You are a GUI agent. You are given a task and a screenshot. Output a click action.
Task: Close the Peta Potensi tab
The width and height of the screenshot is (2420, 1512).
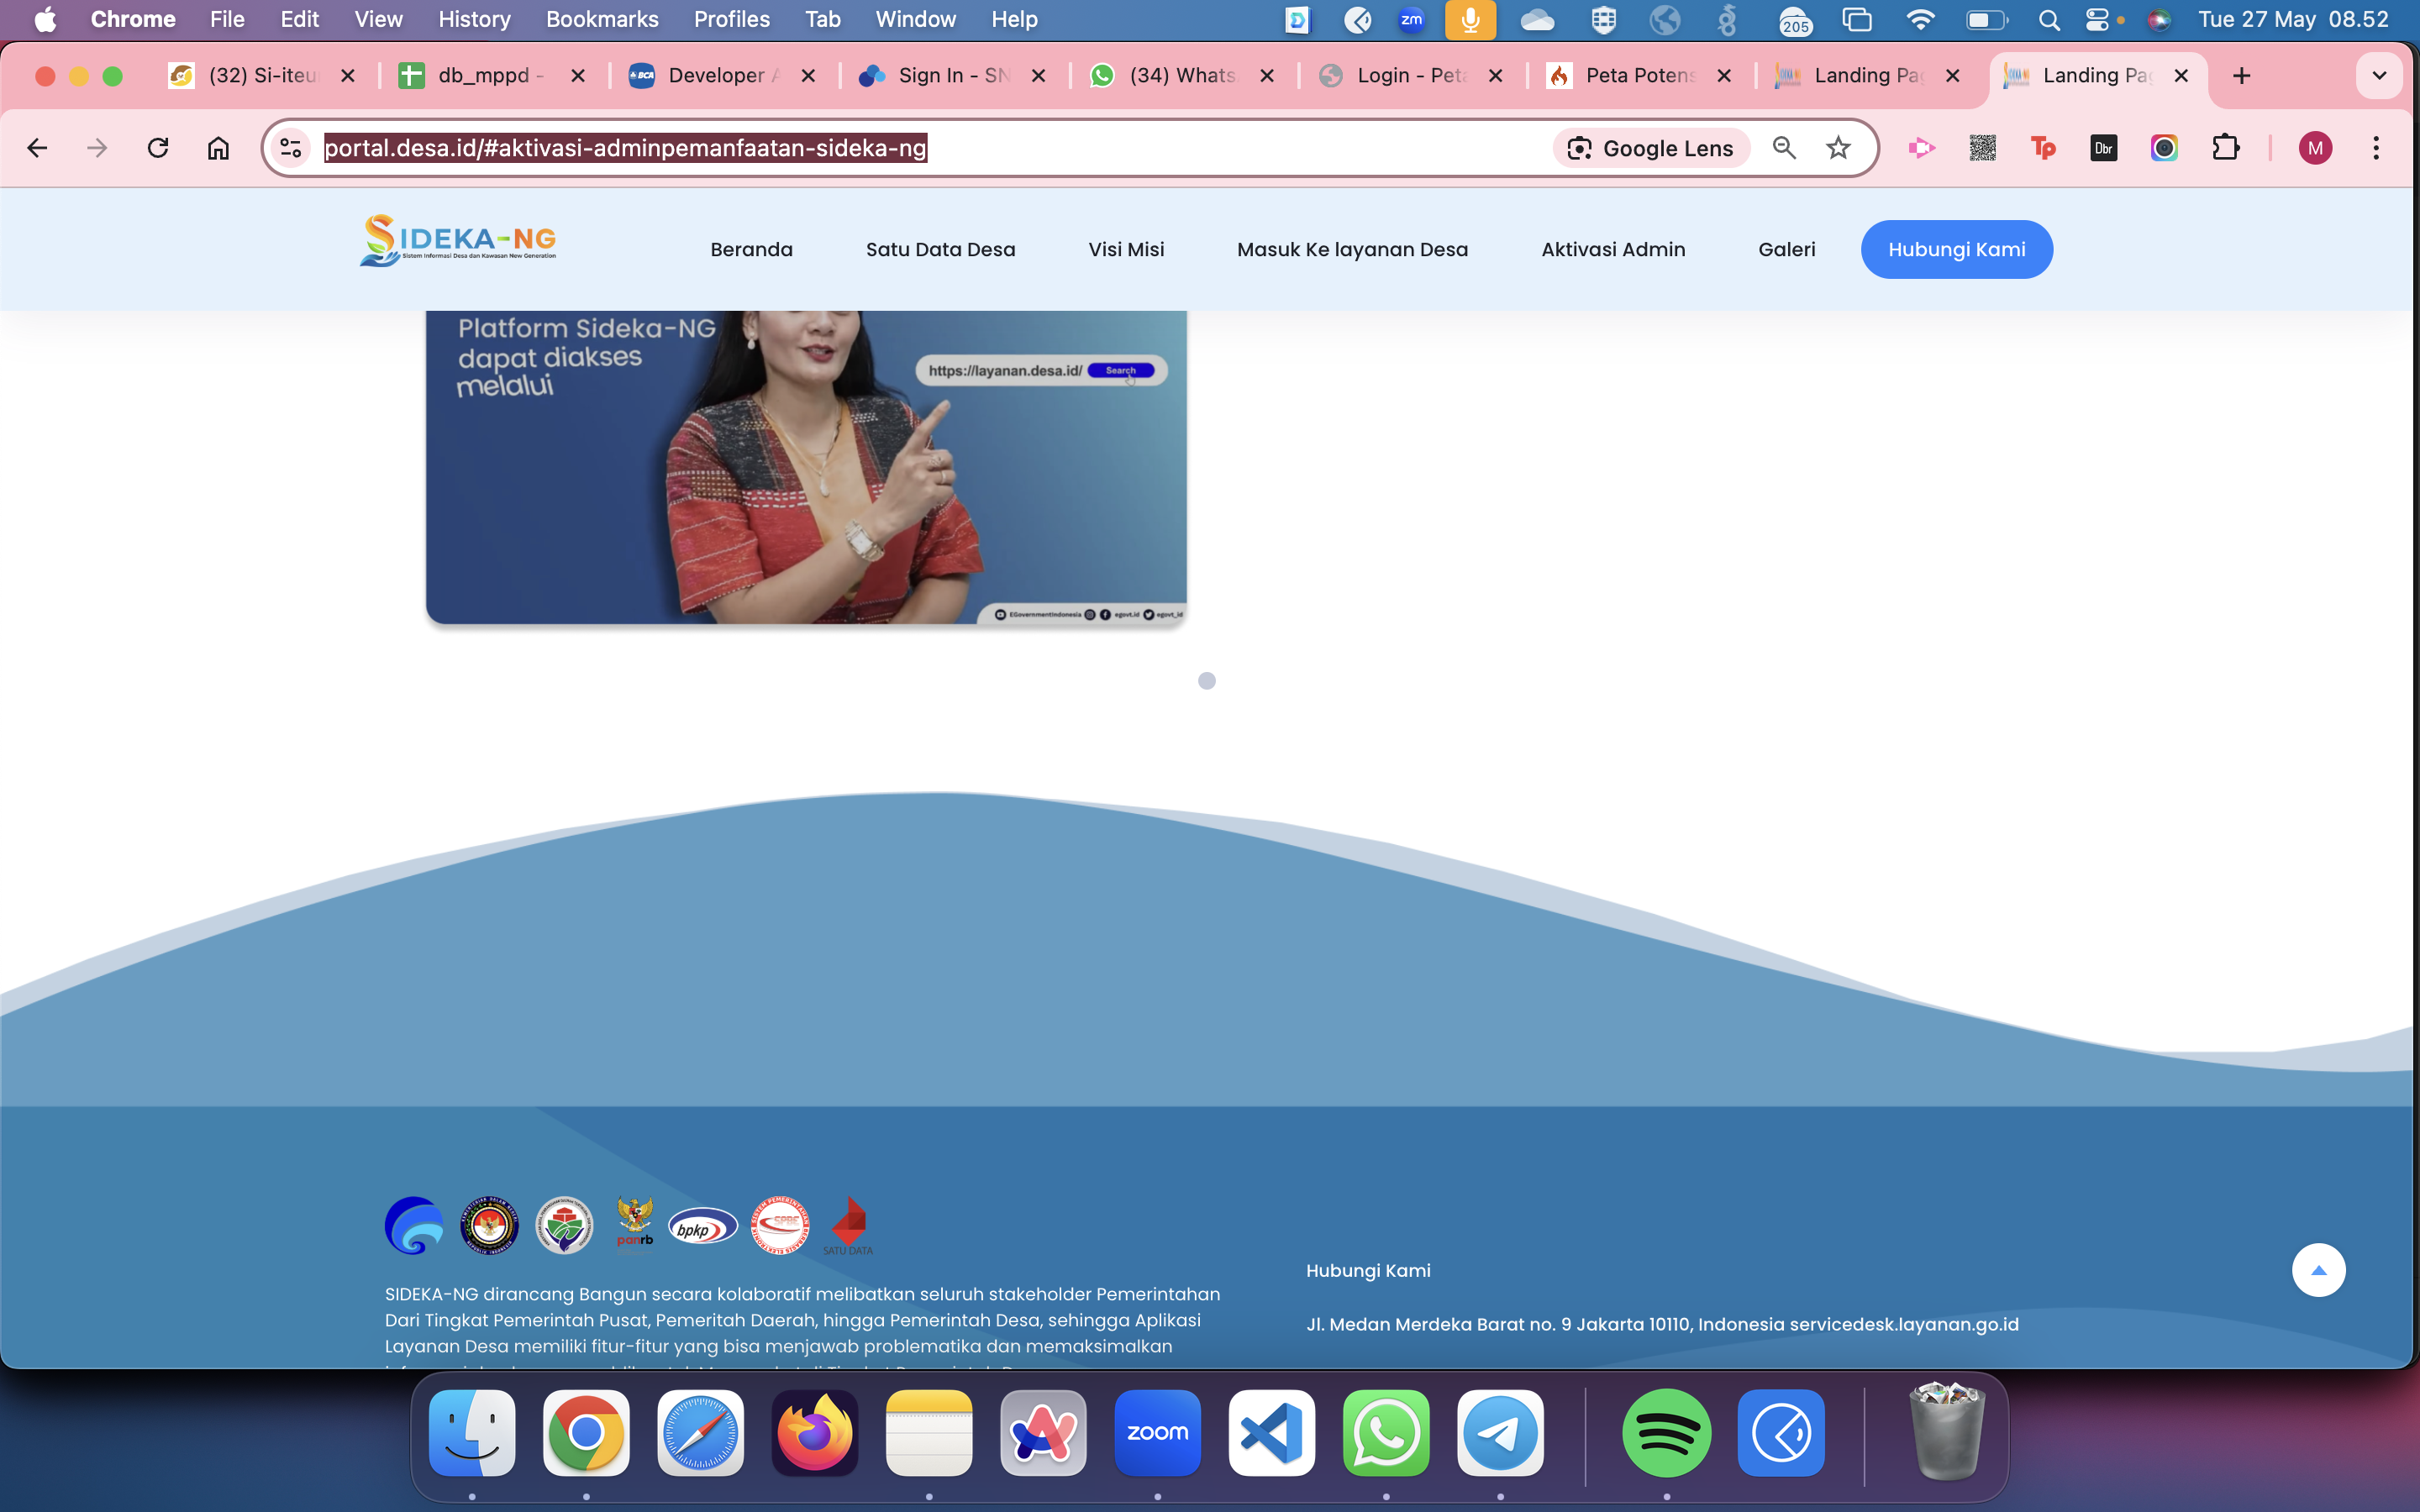click(1724, 76)
